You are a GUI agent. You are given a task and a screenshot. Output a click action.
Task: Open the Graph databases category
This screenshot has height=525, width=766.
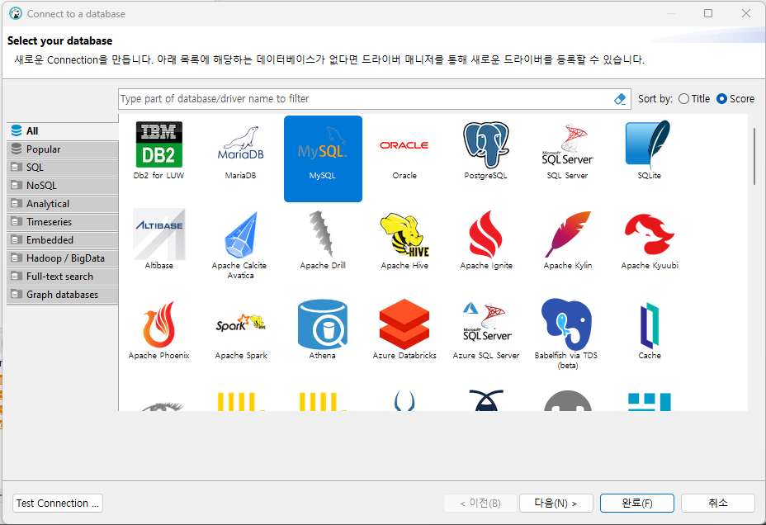point(63,295)
